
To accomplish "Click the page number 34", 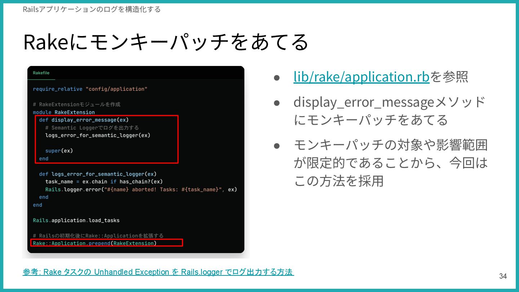I will [x=503, y=276].
